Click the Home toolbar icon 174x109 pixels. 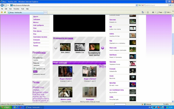pyautogui.click(x=142, y=12)
